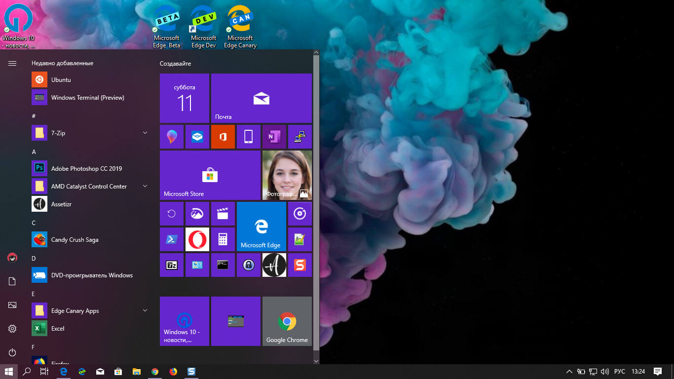
Task: Open the PowerShell tile
Action: [x=172, y=239]
